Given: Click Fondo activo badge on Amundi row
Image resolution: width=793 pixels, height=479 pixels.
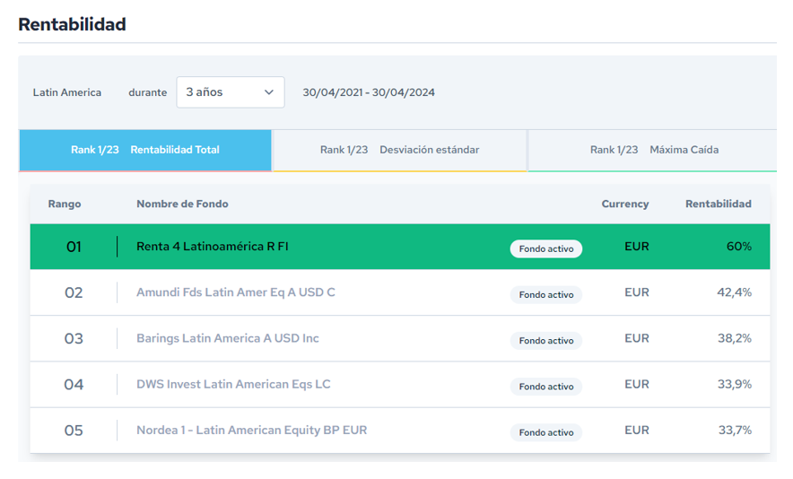Looking at the screenshot, I should [546, 295].
